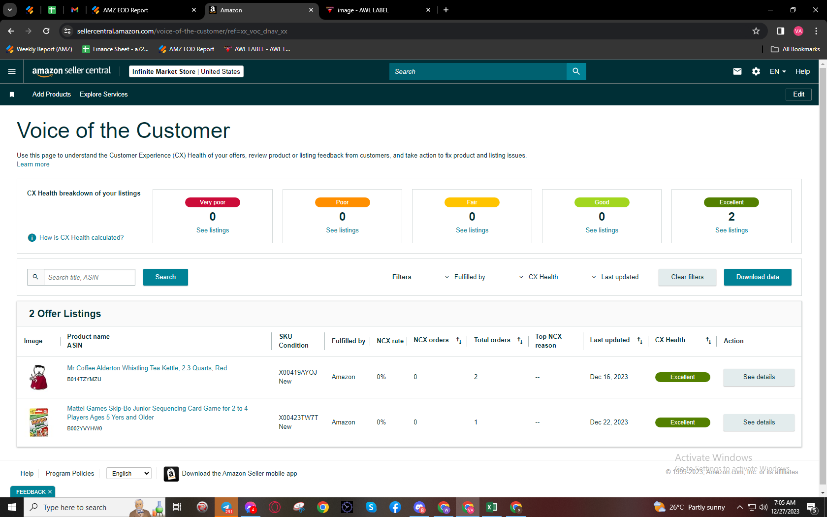Click the amazon seller central logo
The image size is (827, 517).
click(71, 71)
